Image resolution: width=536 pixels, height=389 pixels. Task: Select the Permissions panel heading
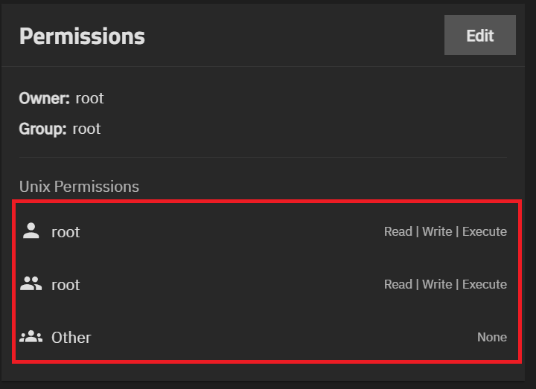(82, 36)
